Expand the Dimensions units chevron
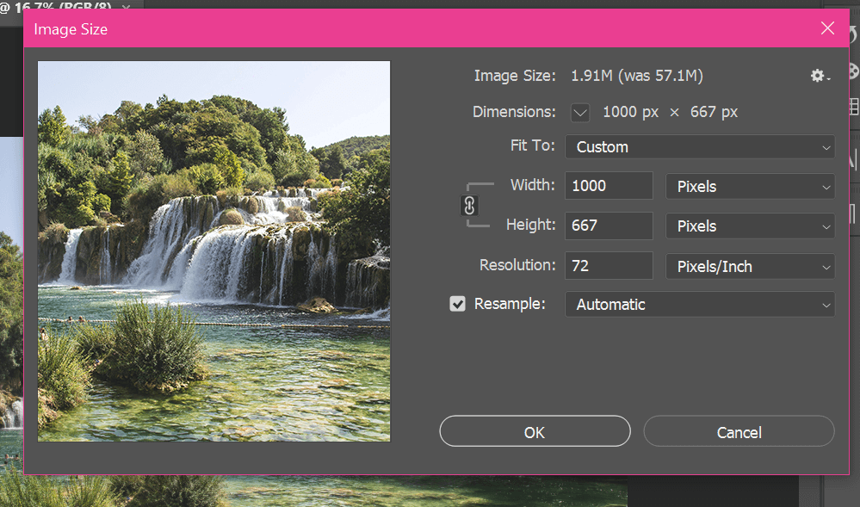Image resolution: width=860 pixels, height=507 pixels. (x=580, y=113)
